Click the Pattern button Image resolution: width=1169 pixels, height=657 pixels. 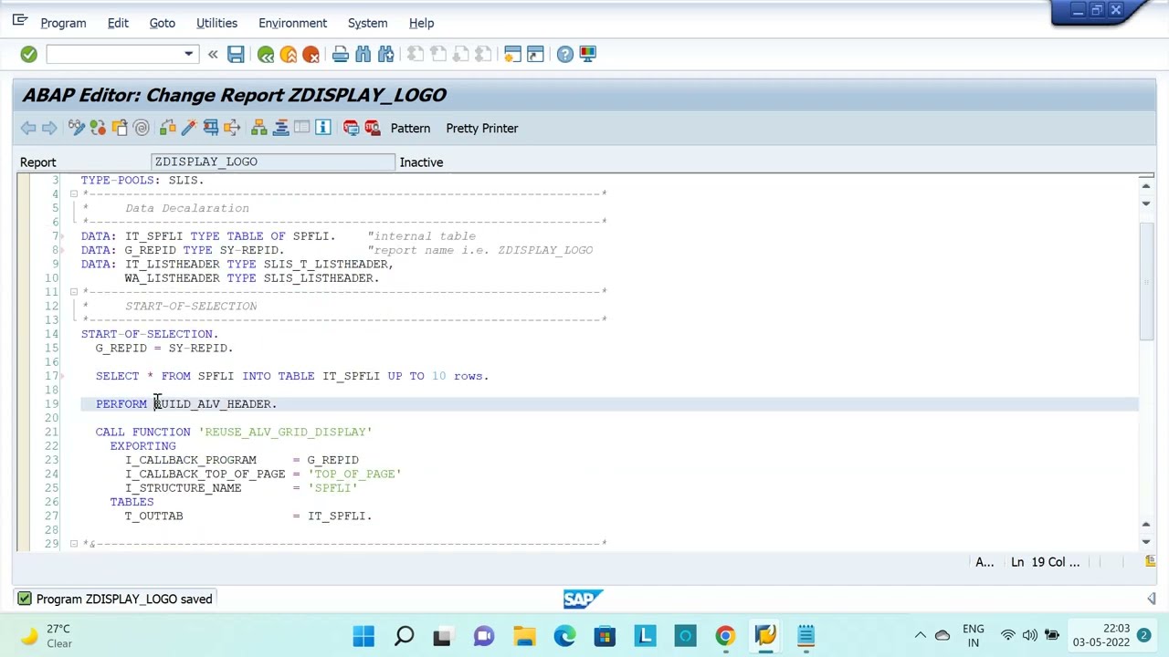click(x=410, y=128)
